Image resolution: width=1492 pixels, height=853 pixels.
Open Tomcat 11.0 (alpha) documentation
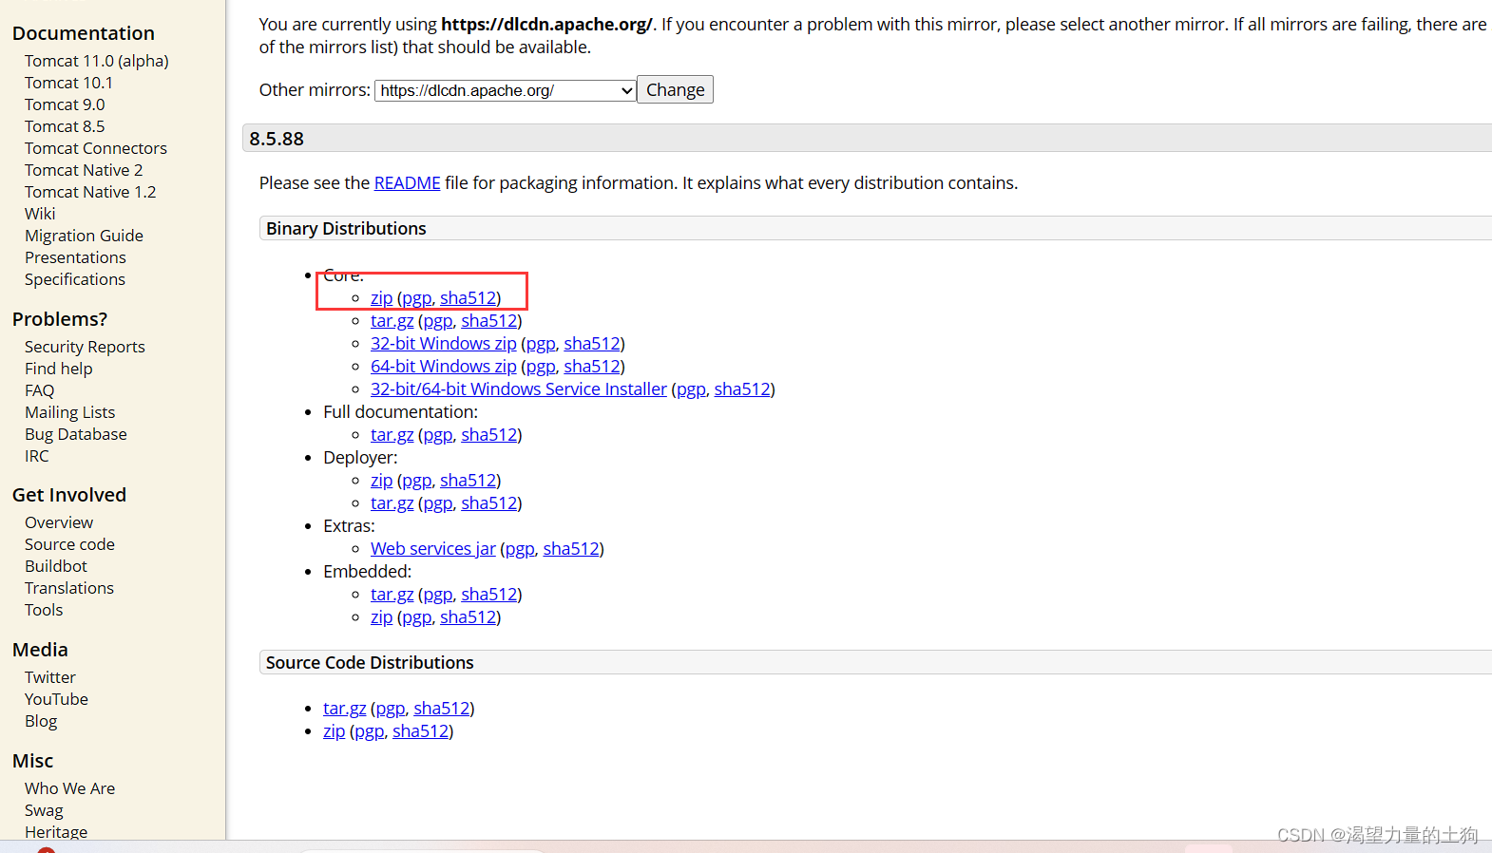click(x=97, y=61)
